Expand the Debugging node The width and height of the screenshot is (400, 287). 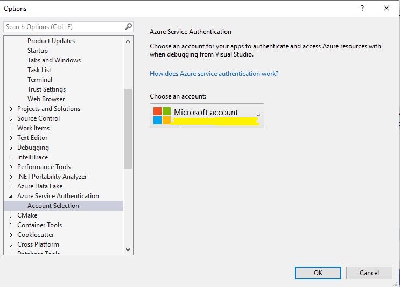click(x=11, y=148)
